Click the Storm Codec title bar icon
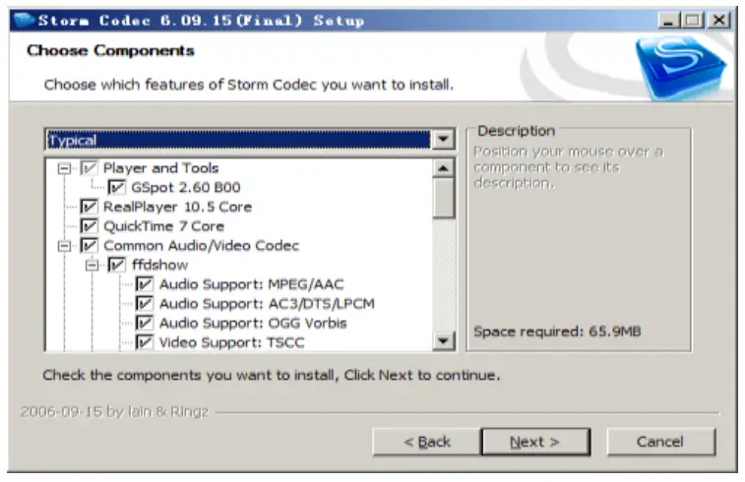Screen dimensions: 745x482 click(24, 21)
